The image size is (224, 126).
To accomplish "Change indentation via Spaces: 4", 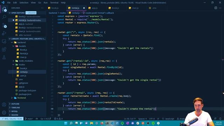I will 142,119.
